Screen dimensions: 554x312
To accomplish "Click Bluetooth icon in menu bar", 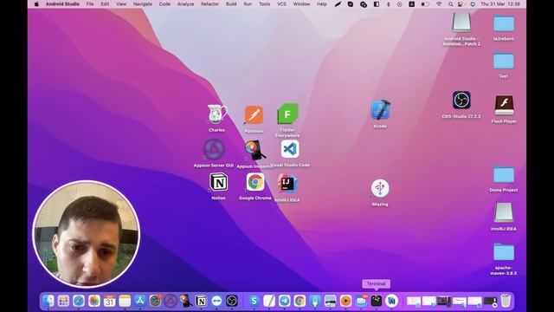I will [389, 4].
